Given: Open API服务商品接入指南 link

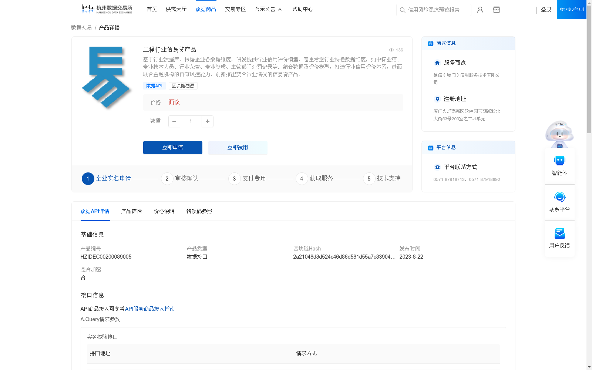Looking at the screenshot, I should (x=150, y=309).
